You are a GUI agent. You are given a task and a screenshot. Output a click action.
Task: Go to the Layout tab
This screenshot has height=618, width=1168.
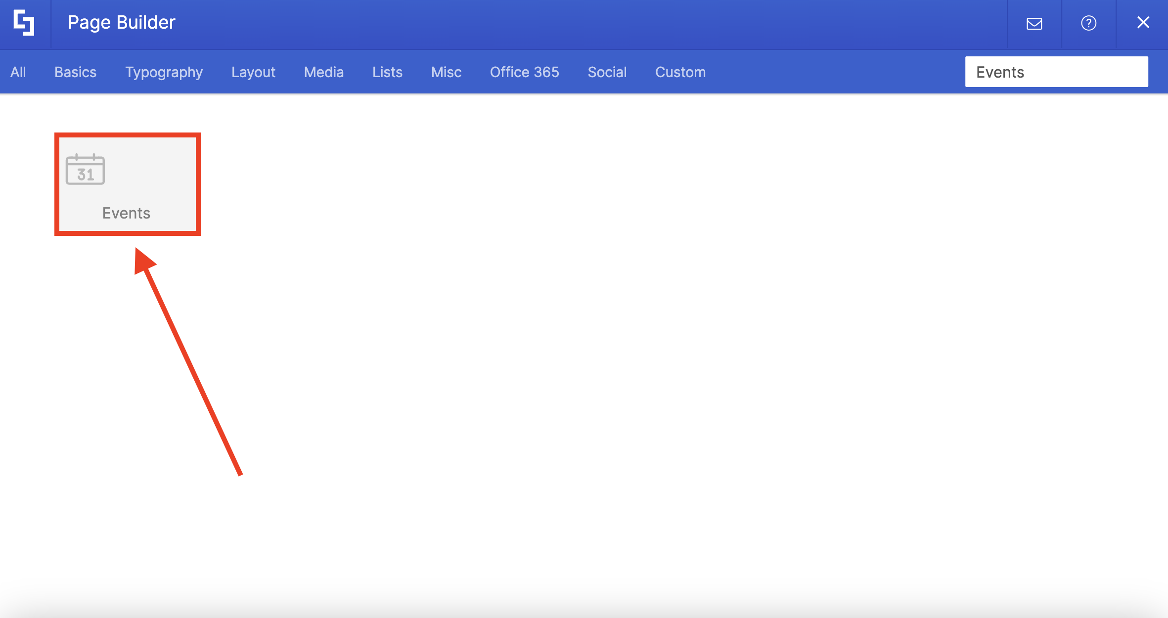click(253, 72)
